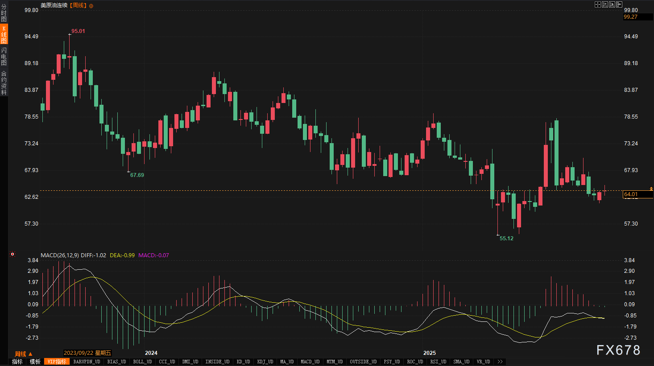This screenshot has width=654, height=366.
Task: Switch to the 闪电图 side tab
Action: tap(4, 56)
